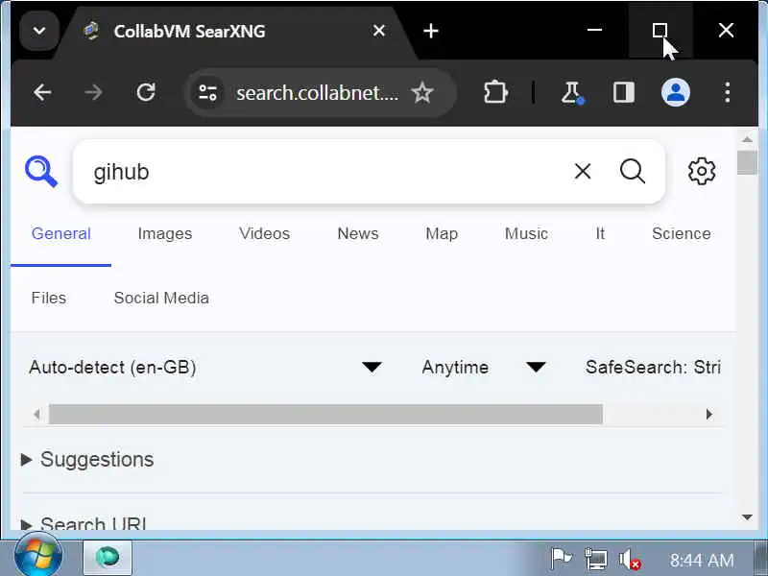Open a new browser tab
768x576 pixels.
click(430, 32)
